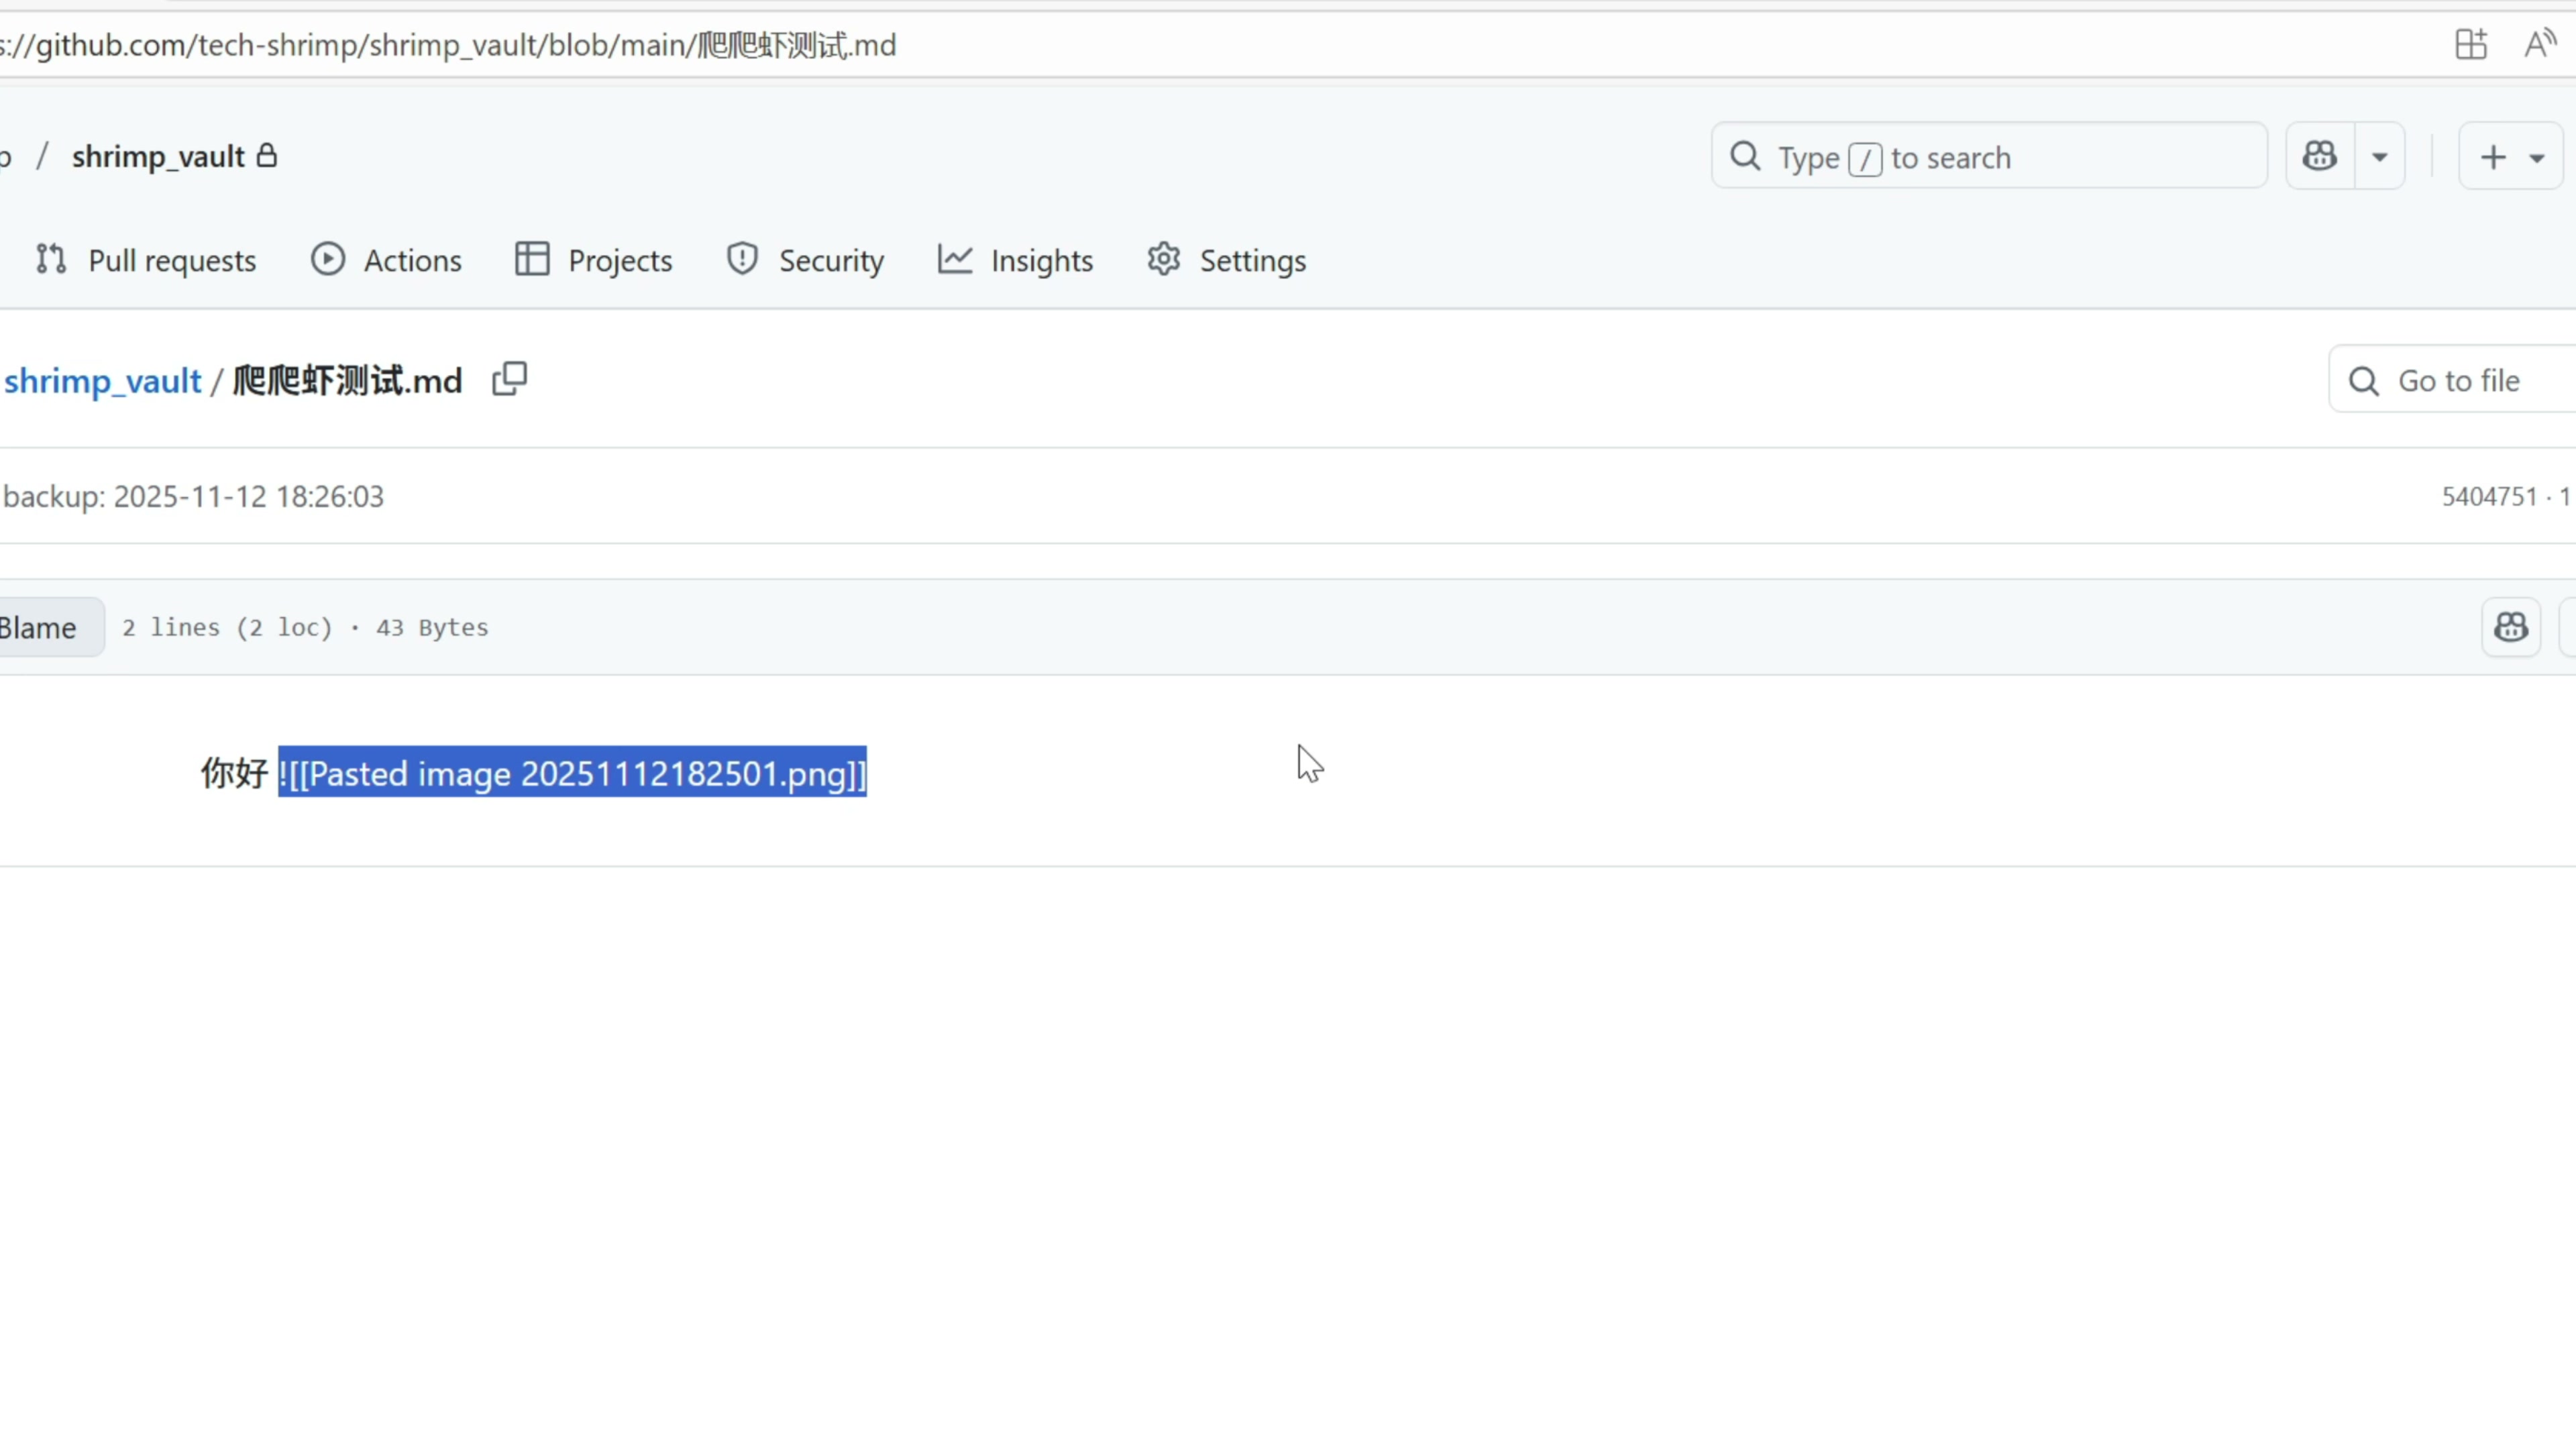Click the copy file path icon

point(509,380)
